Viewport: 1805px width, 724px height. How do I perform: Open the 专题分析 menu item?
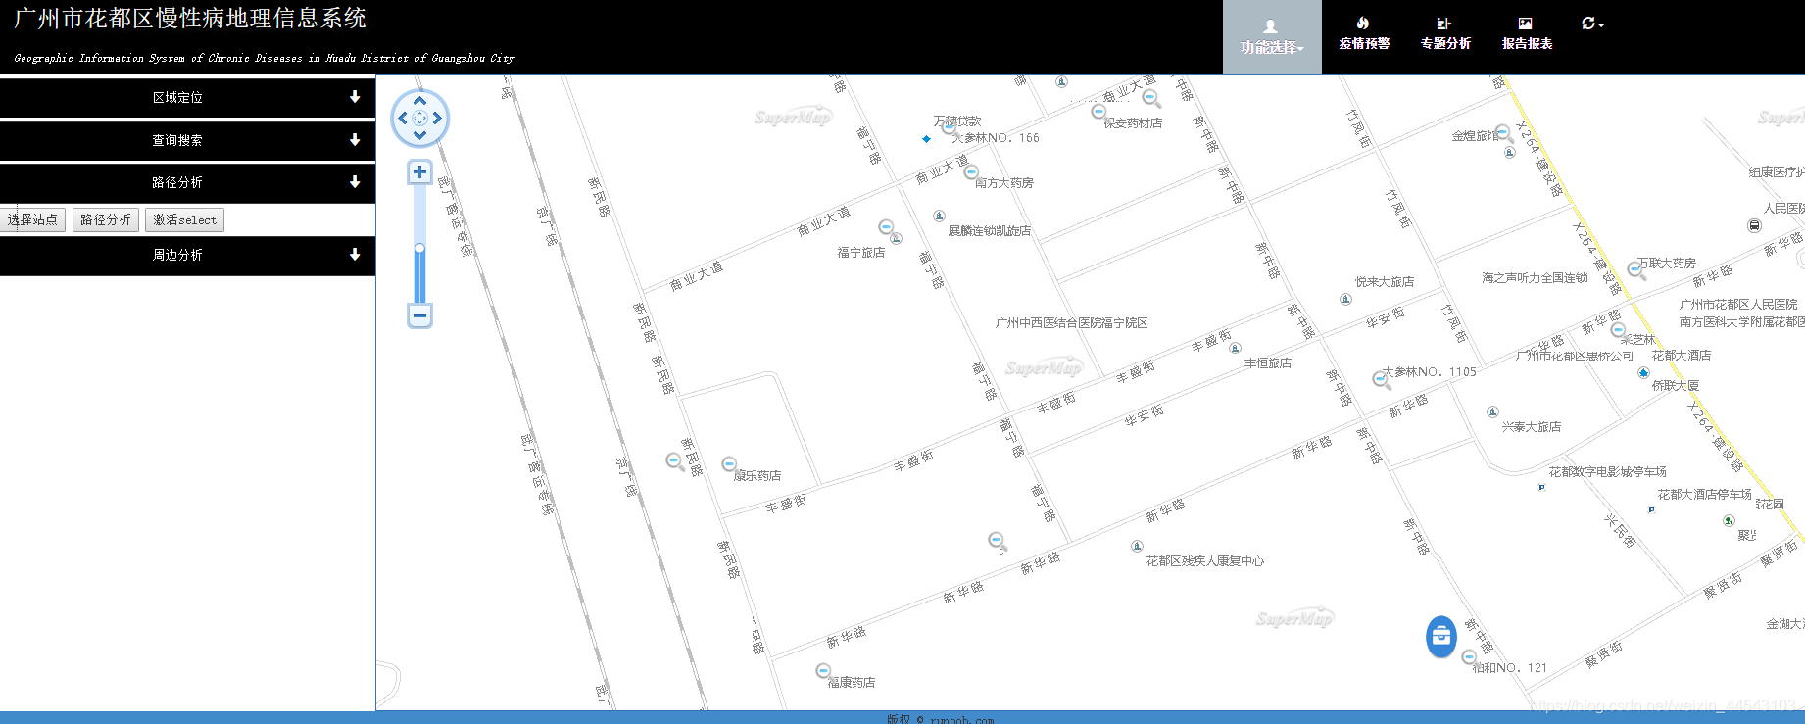(x=1445, y=33)
